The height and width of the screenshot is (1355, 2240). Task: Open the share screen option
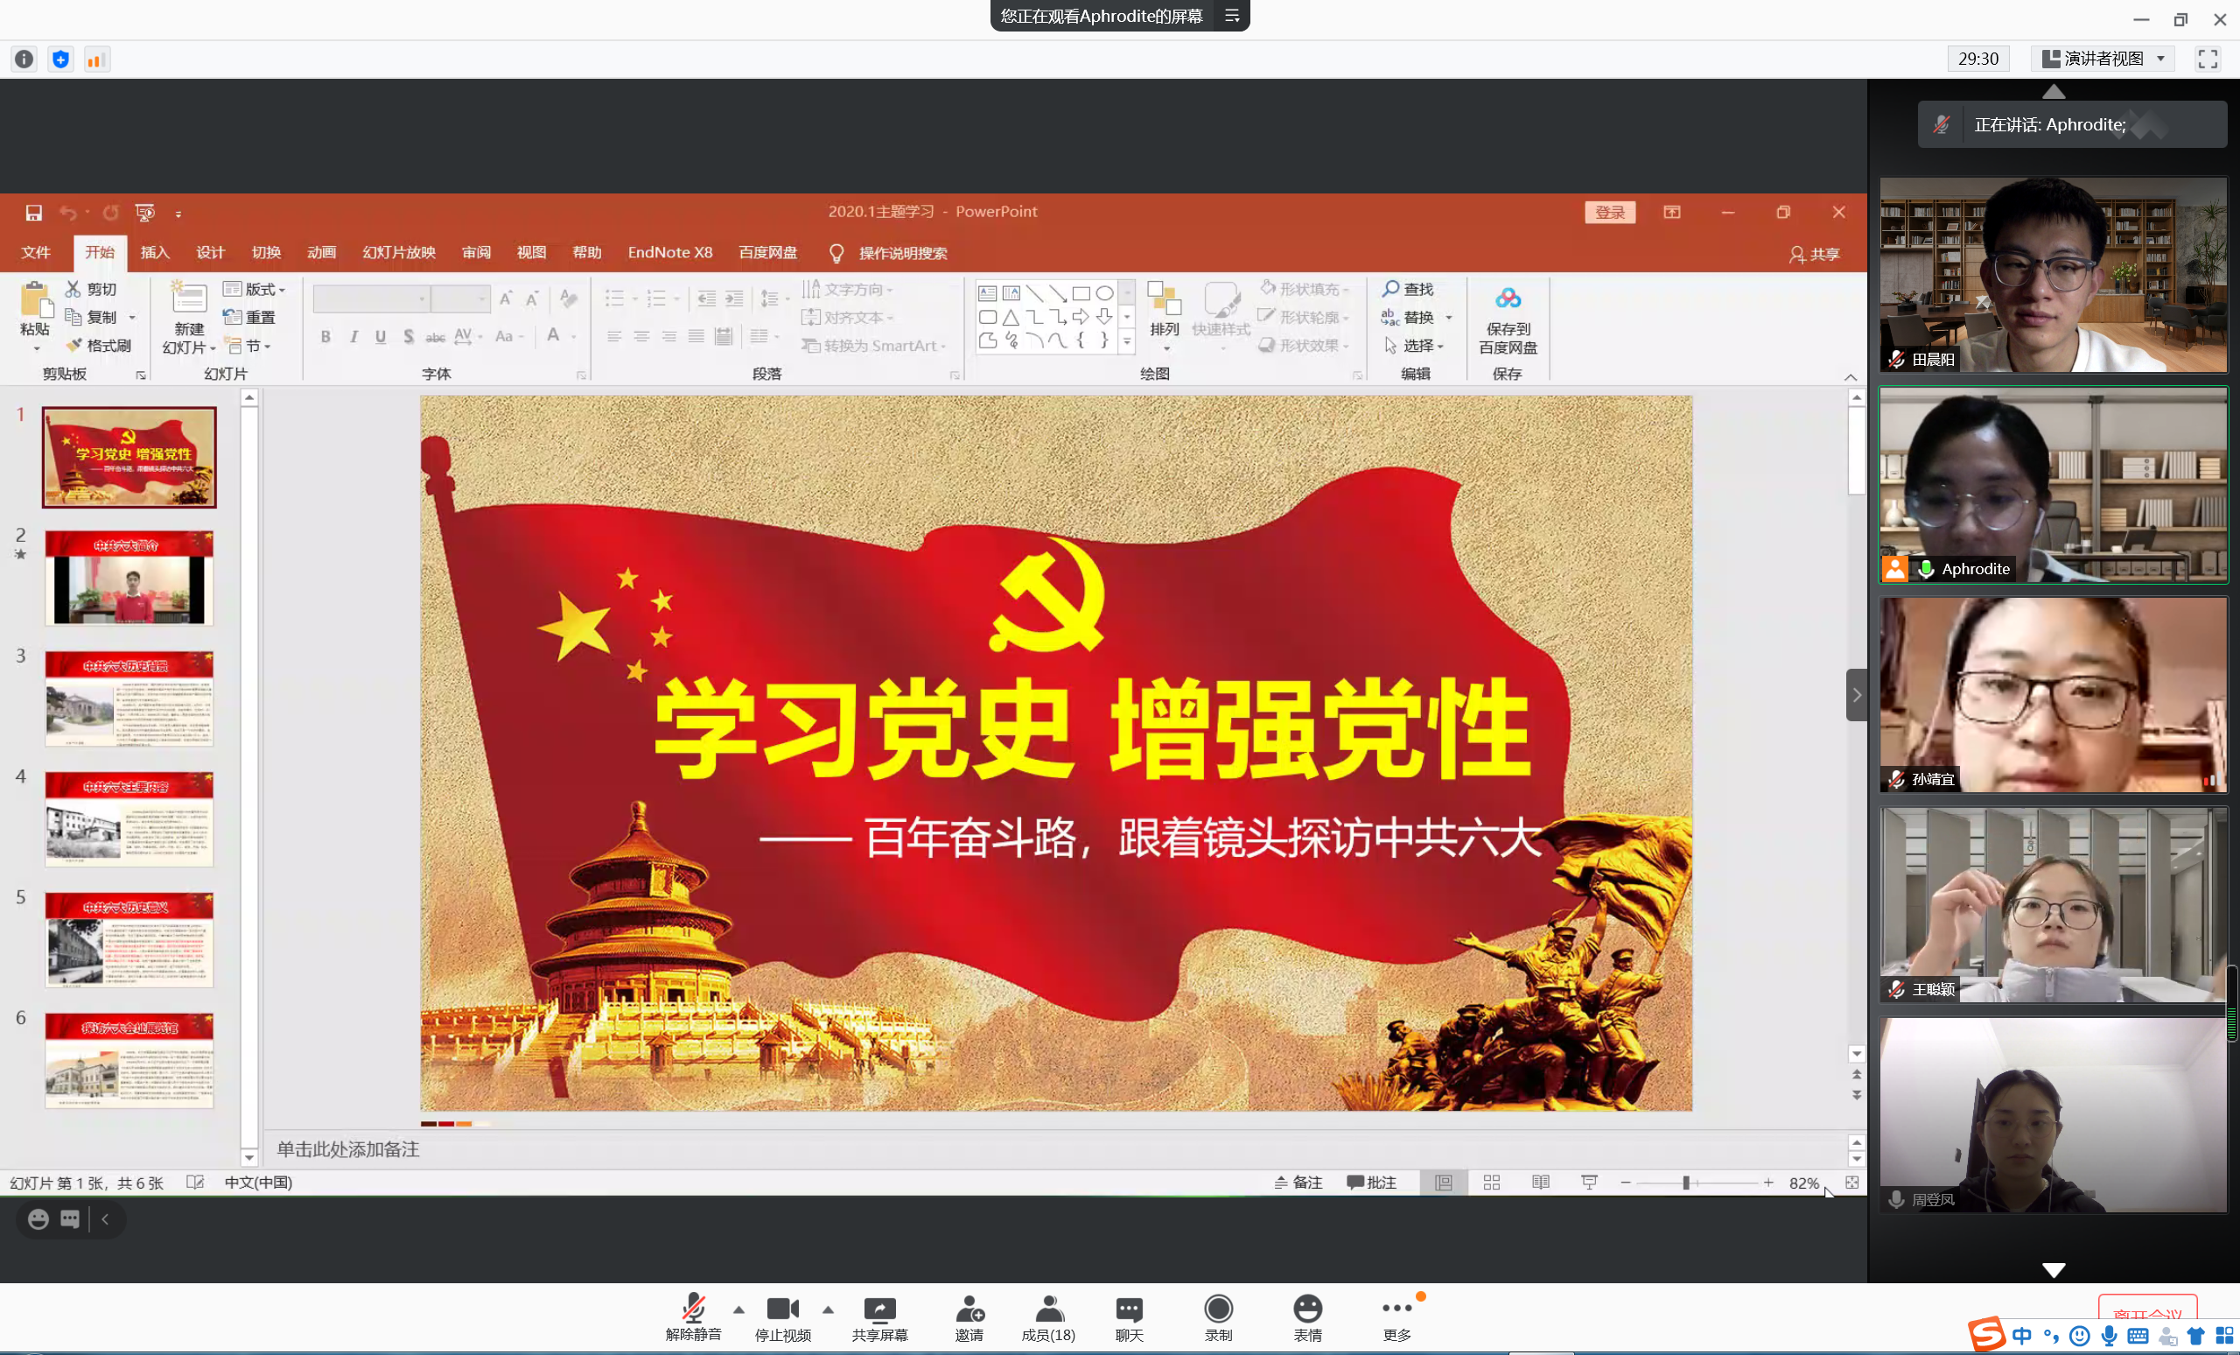click(879, 1316)
